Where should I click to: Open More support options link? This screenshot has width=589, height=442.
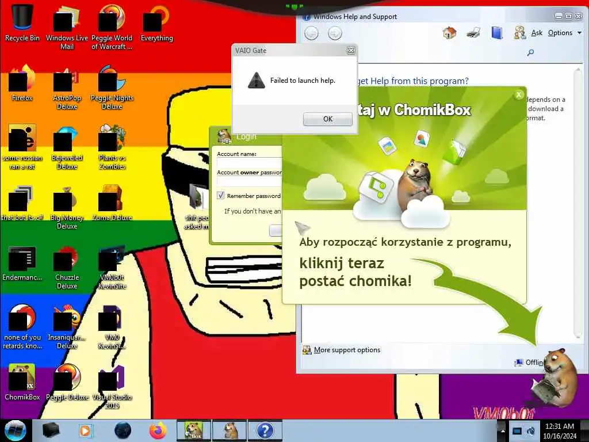[x=347, y=350]
